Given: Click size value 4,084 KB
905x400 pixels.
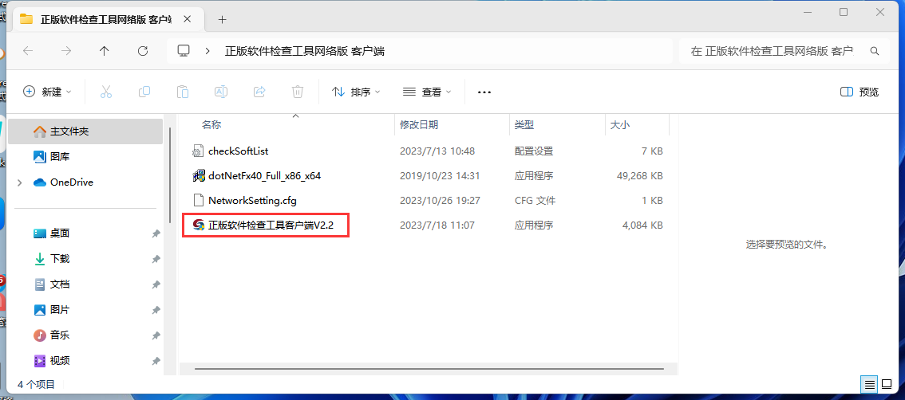Looking at the screenshot, I should click(x=642, y=225).
